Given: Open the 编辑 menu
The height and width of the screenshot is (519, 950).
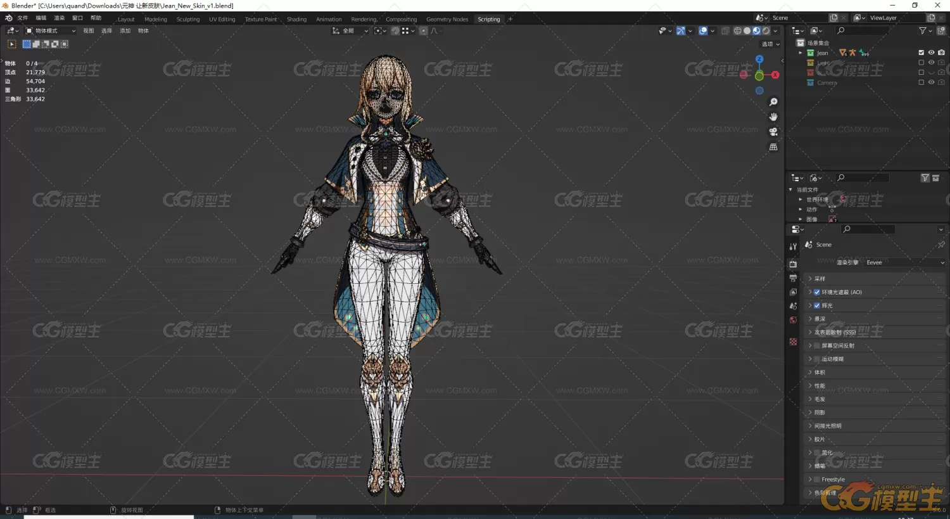Looking at the screenshot, I should [41, 18].
